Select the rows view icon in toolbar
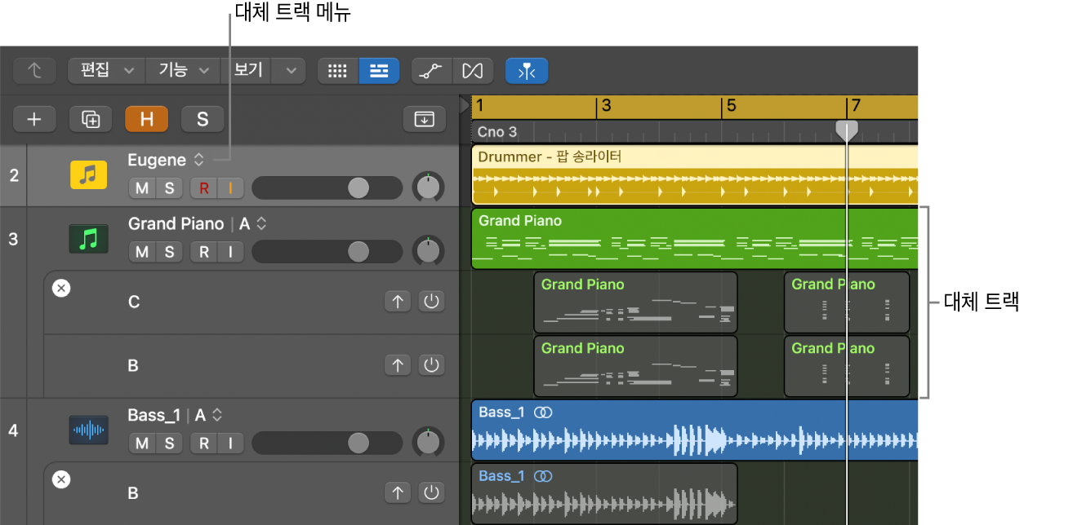 point(378,71)
